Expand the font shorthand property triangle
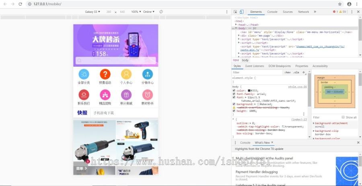The height and width of the screenshot is (186, 362). (x=246, y=98)
